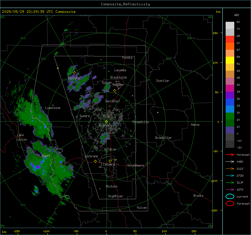Click the orange 111V arrow icon
This screenshot has height=235, width=251.
click(x=230, y=168)
